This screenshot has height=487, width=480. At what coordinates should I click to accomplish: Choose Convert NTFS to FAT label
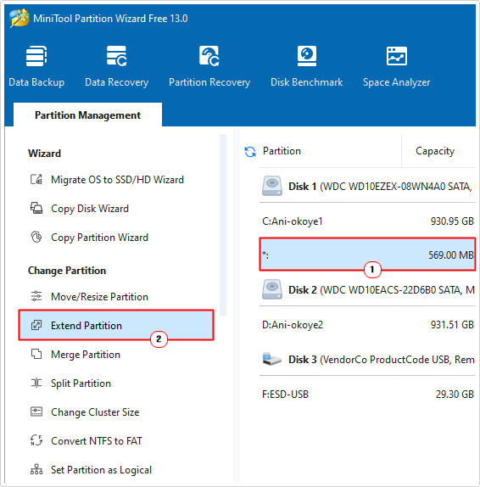[x=96, y=441]
